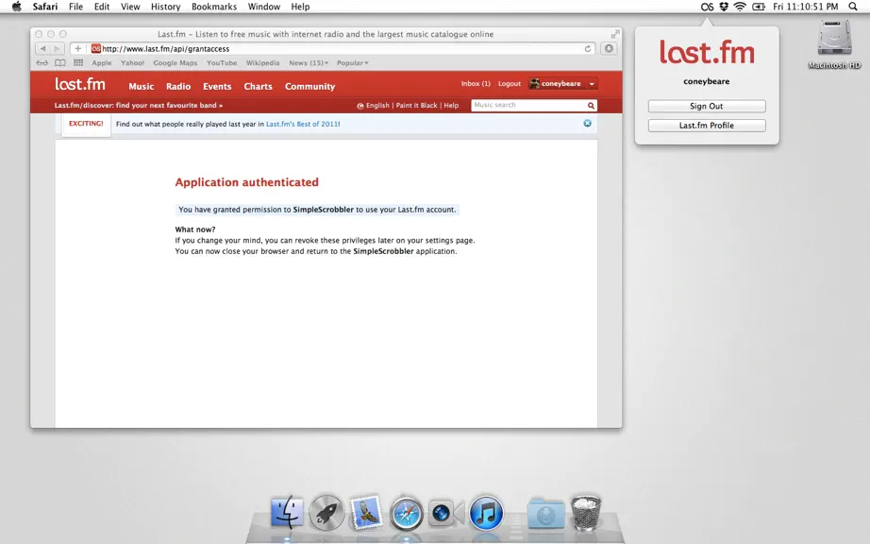Screen dimensions: 870x544
Task: Open the Bookmarks menu in menu bar
Action: click(213, 7)
